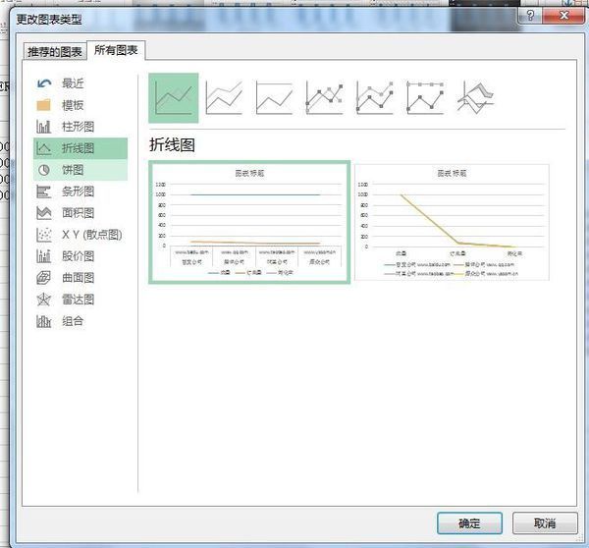The width and height of the screenshot is (589, 548).
Task: Open the 最近 (Recent) chart category
Action: pyautogui.click(x=80, y=83)
